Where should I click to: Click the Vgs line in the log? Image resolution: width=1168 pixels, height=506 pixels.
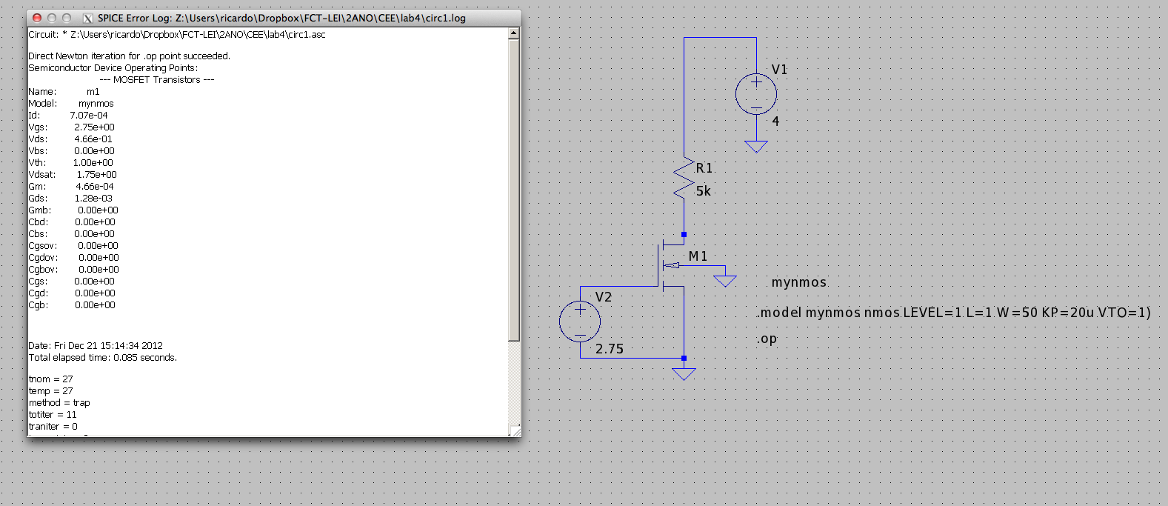[71, 127]
